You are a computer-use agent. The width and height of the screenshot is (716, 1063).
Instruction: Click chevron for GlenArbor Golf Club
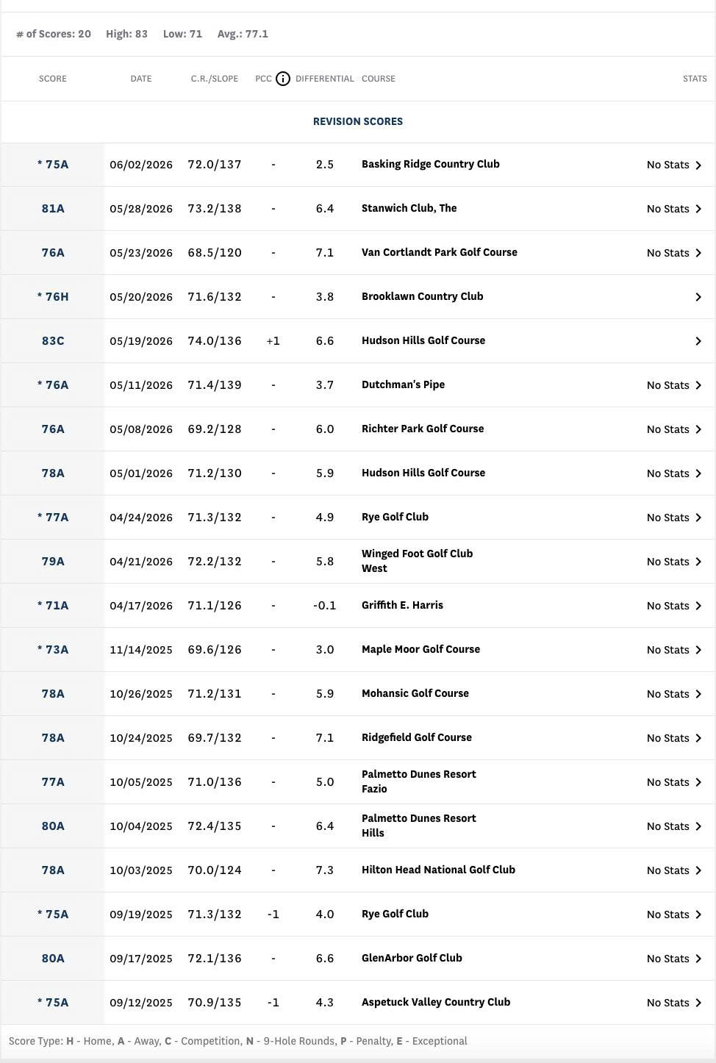[x=698, y=959]
